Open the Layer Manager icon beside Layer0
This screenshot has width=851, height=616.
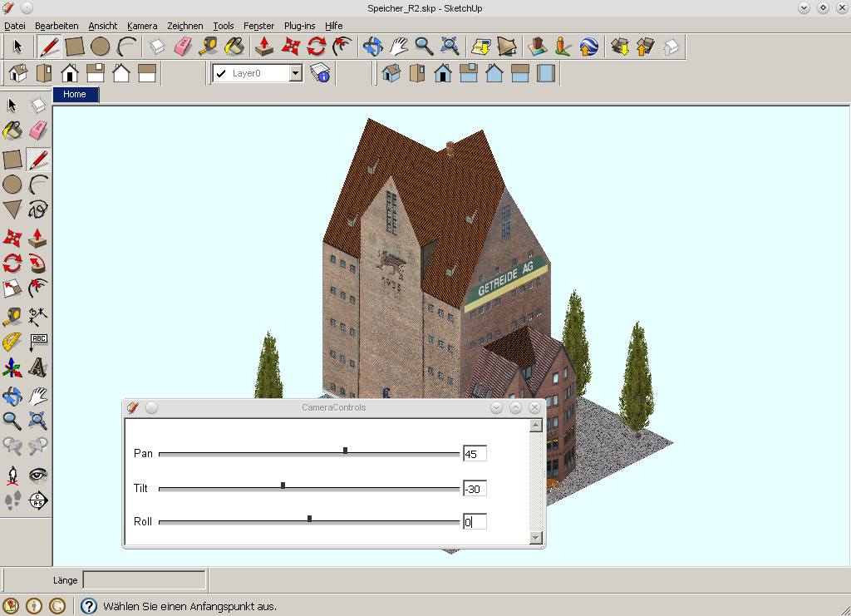[320, 73]
